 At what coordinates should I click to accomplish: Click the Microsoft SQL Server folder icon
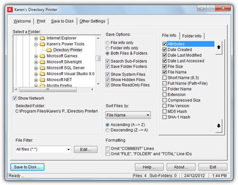pos(42,68)
